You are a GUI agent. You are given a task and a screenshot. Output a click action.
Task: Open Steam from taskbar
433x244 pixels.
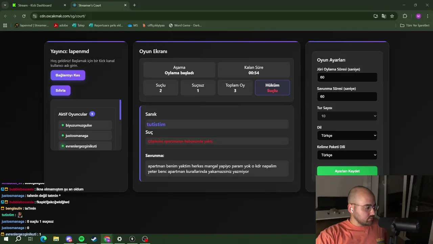(x=94, y=239)
